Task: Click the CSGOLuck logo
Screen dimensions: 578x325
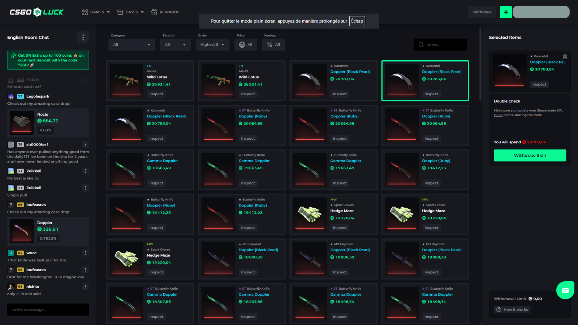Action: point(36,11)
